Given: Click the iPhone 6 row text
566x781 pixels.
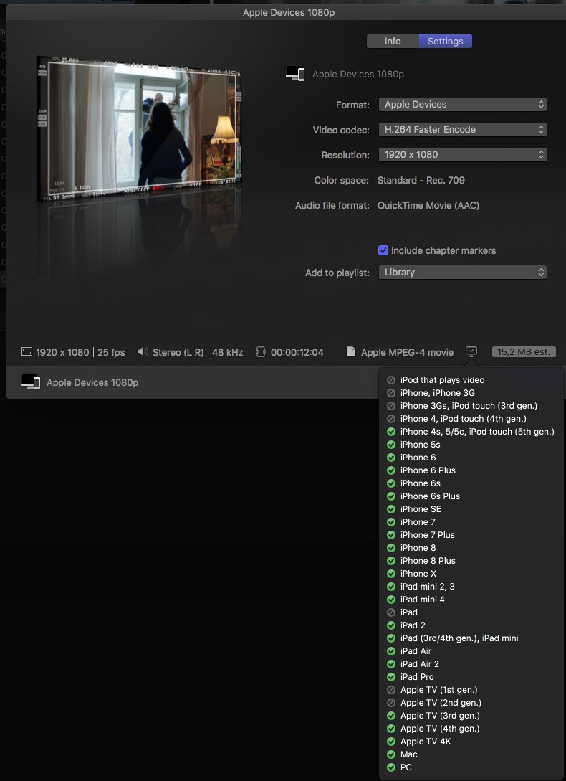Looking at the screenshot, I should tap(418, 458).
